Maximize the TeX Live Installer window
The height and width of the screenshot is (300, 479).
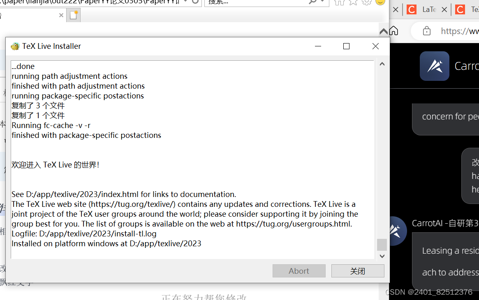pyautogui.click(x=346, y=46)
